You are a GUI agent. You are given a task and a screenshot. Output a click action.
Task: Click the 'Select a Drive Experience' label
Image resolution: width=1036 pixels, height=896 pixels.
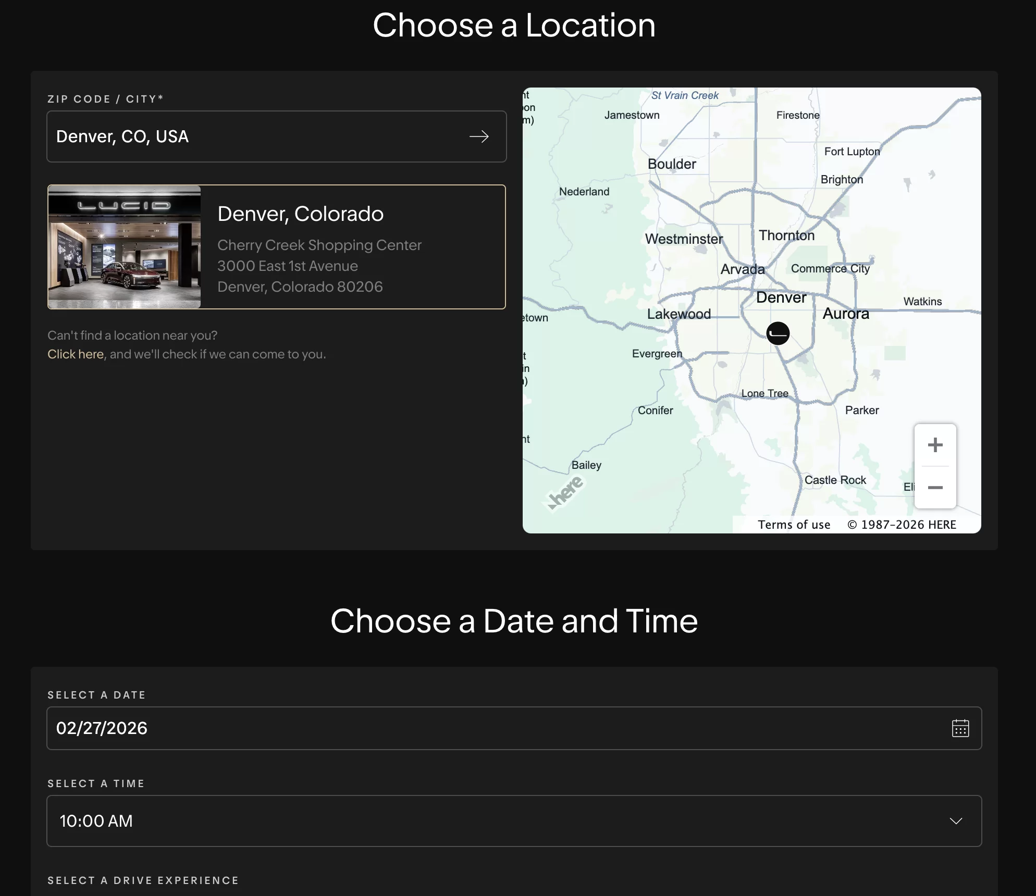point(143,880)
